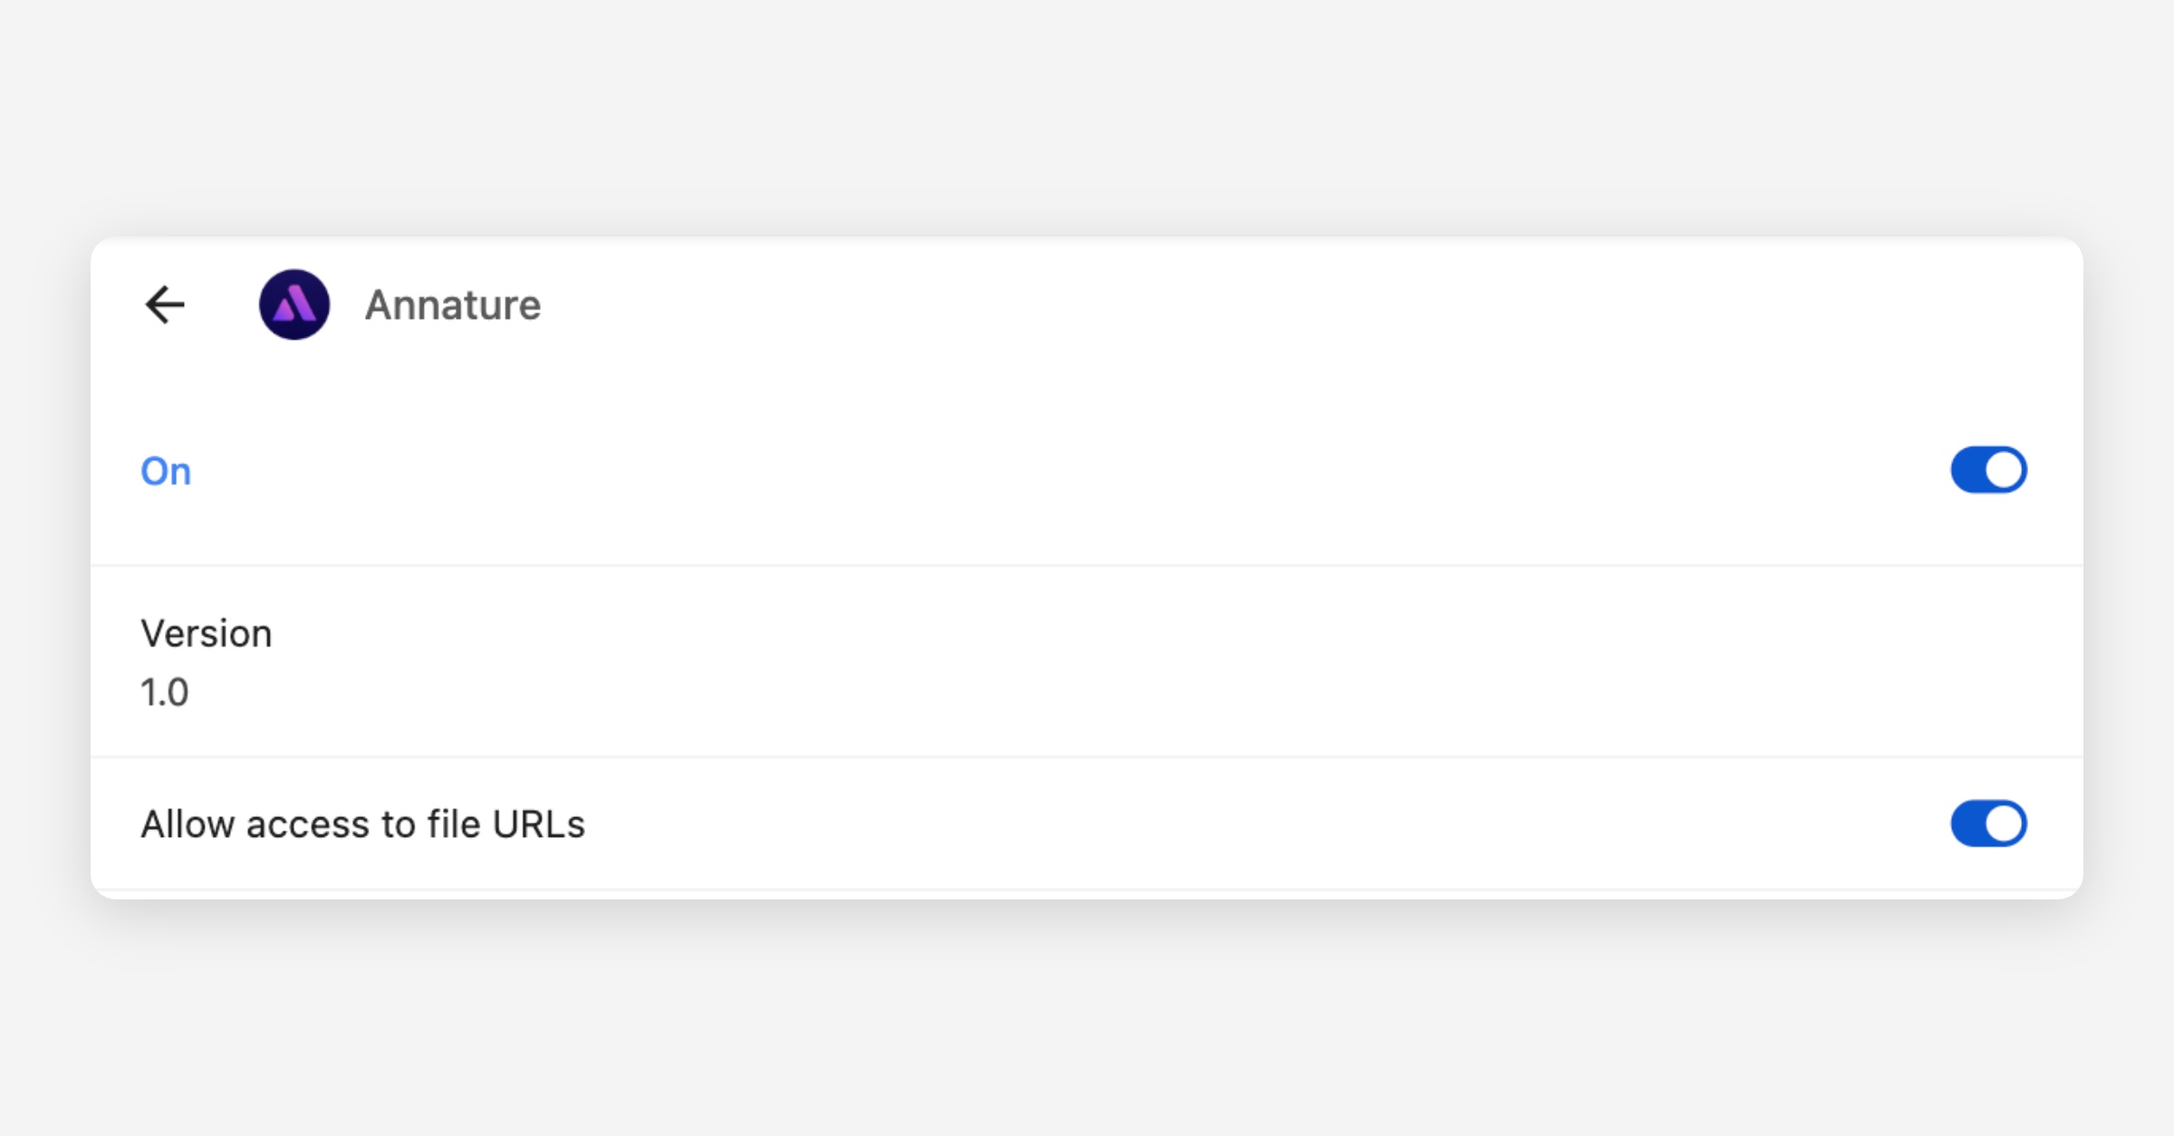Screen dimensions: 2174x1136
Task: Click the back arrow icon
Action: pos(165,304)
